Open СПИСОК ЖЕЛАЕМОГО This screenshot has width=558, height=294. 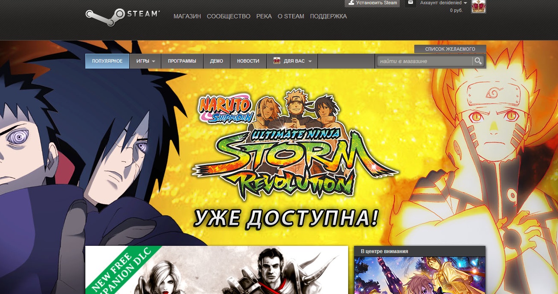(x=450, y=49)
